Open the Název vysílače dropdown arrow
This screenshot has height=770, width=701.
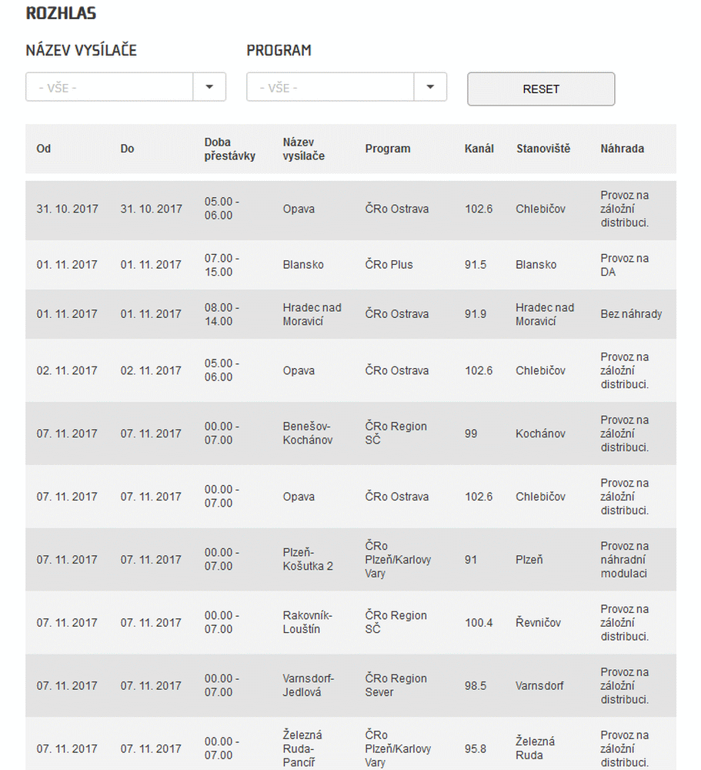209,87
